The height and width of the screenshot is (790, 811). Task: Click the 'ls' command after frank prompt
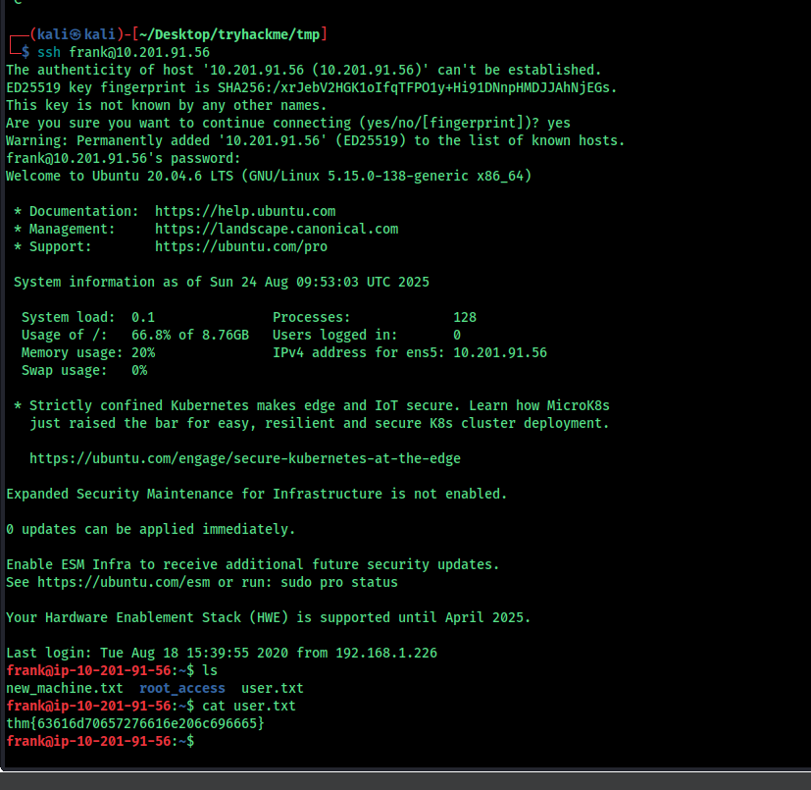point(210,671)
